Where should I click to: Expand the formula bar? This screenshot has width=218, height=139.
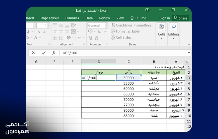[189, 53]
